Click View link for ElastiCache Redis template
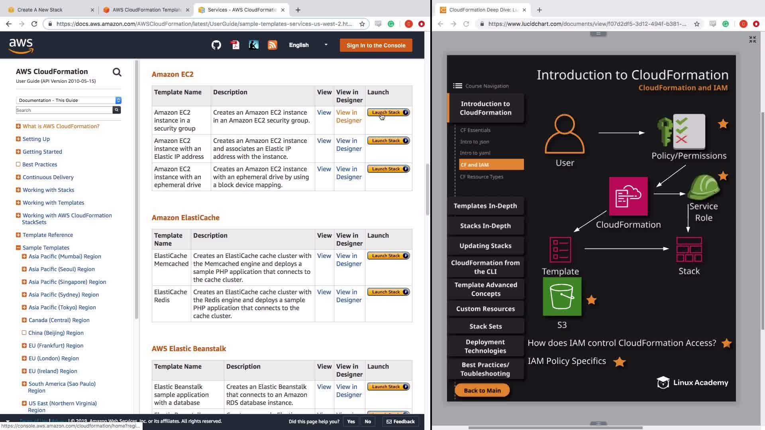This screenshot has width=765, height=430. (x=324, y=292)
